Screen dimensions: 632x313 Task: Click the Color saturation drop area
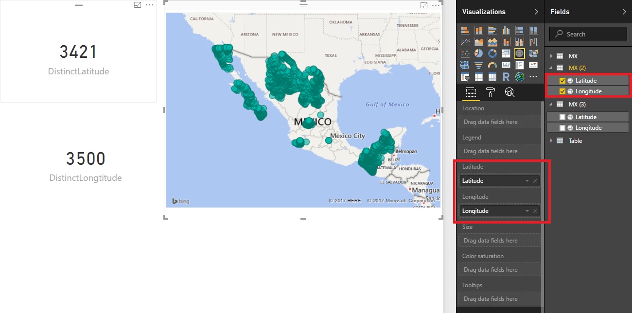(x=499, y=270)
